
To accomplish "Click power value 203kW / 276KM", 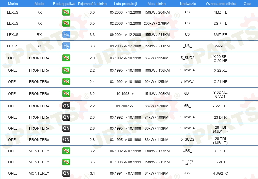I will [157, 23].
